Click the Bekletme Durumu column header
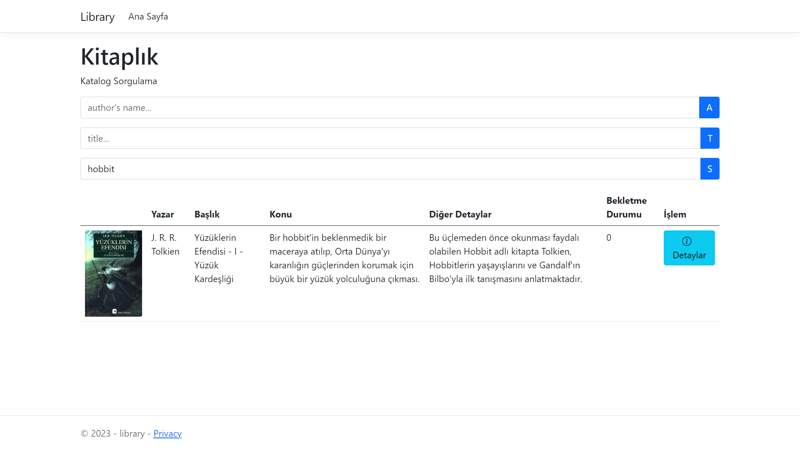 coord(626,207)
